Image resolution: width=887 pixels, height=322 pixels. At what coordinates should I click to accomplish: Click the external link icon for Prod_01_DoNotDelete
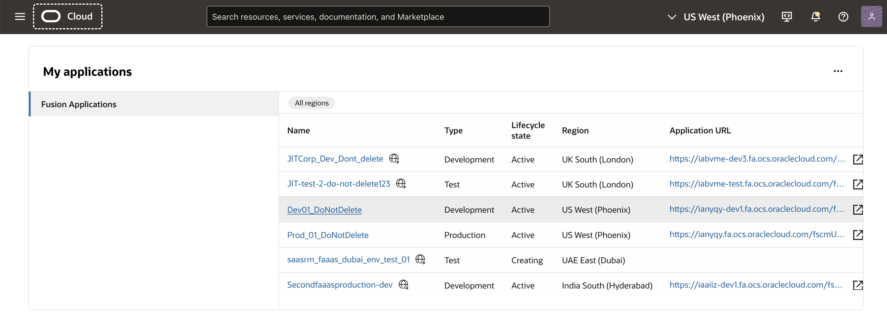click(857, 235)
